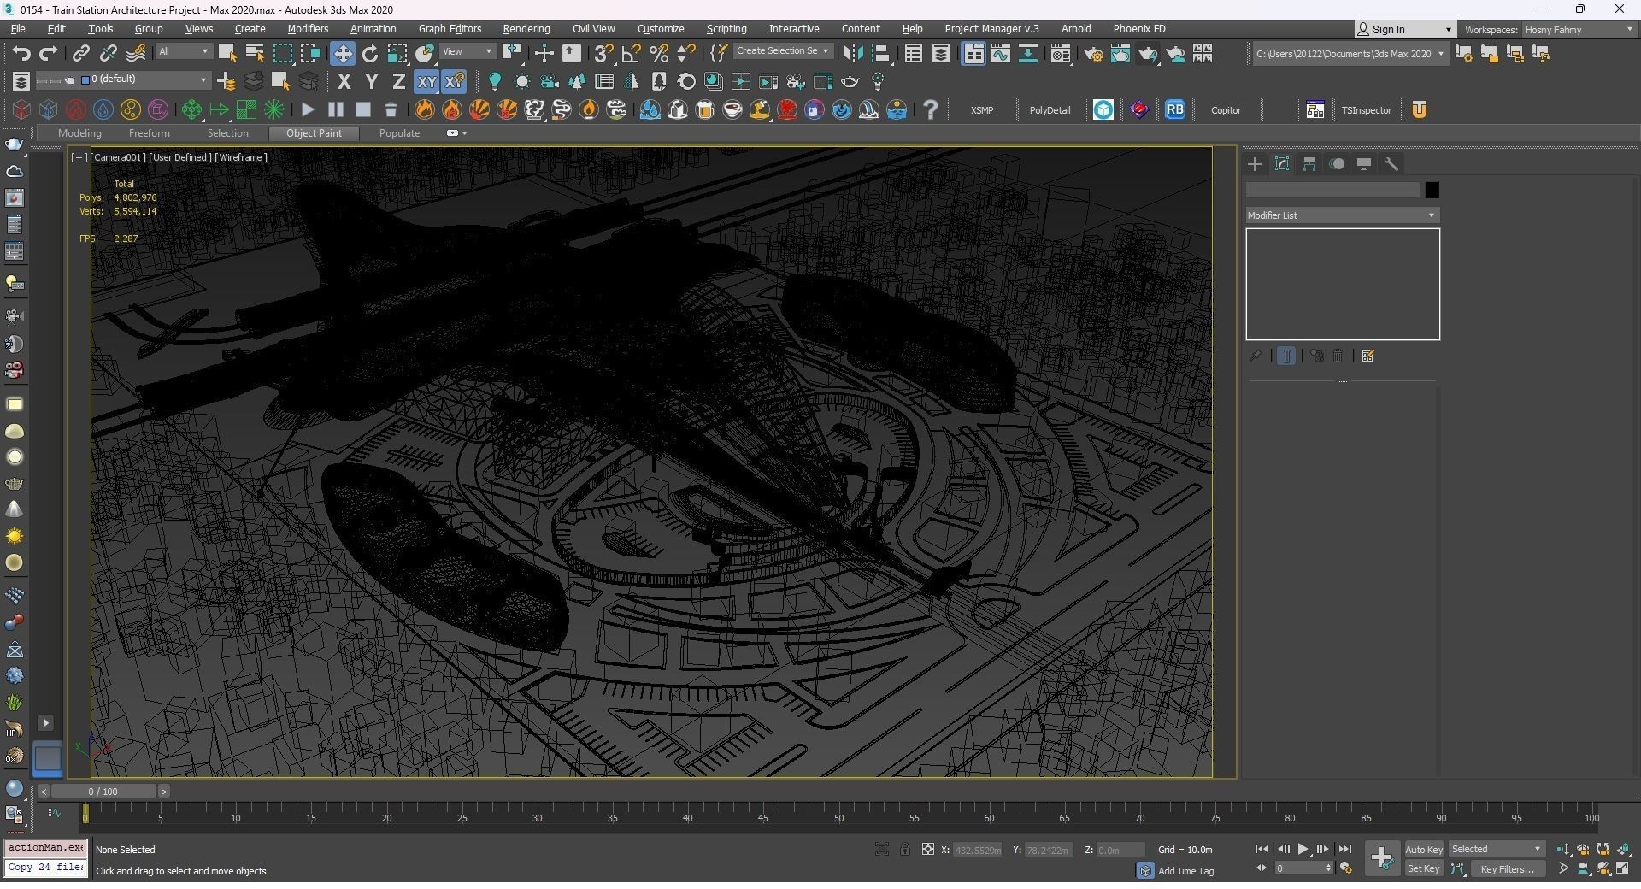Click the object name input field

click(x=1332, y=190)
